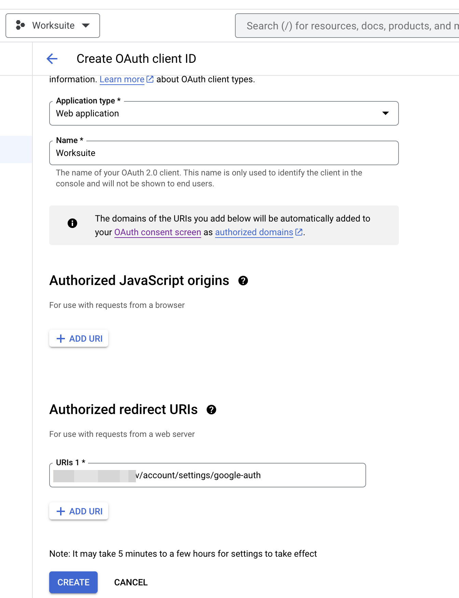
Task: Open the Learn more link
Action: (x=122, y=80)
